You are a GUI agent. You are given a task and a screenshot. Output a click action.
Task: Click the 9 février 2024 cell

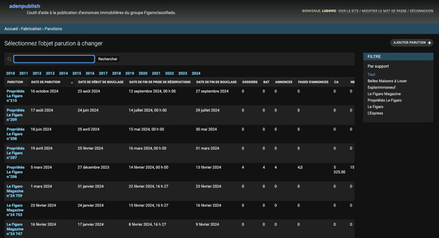point(207,225)
